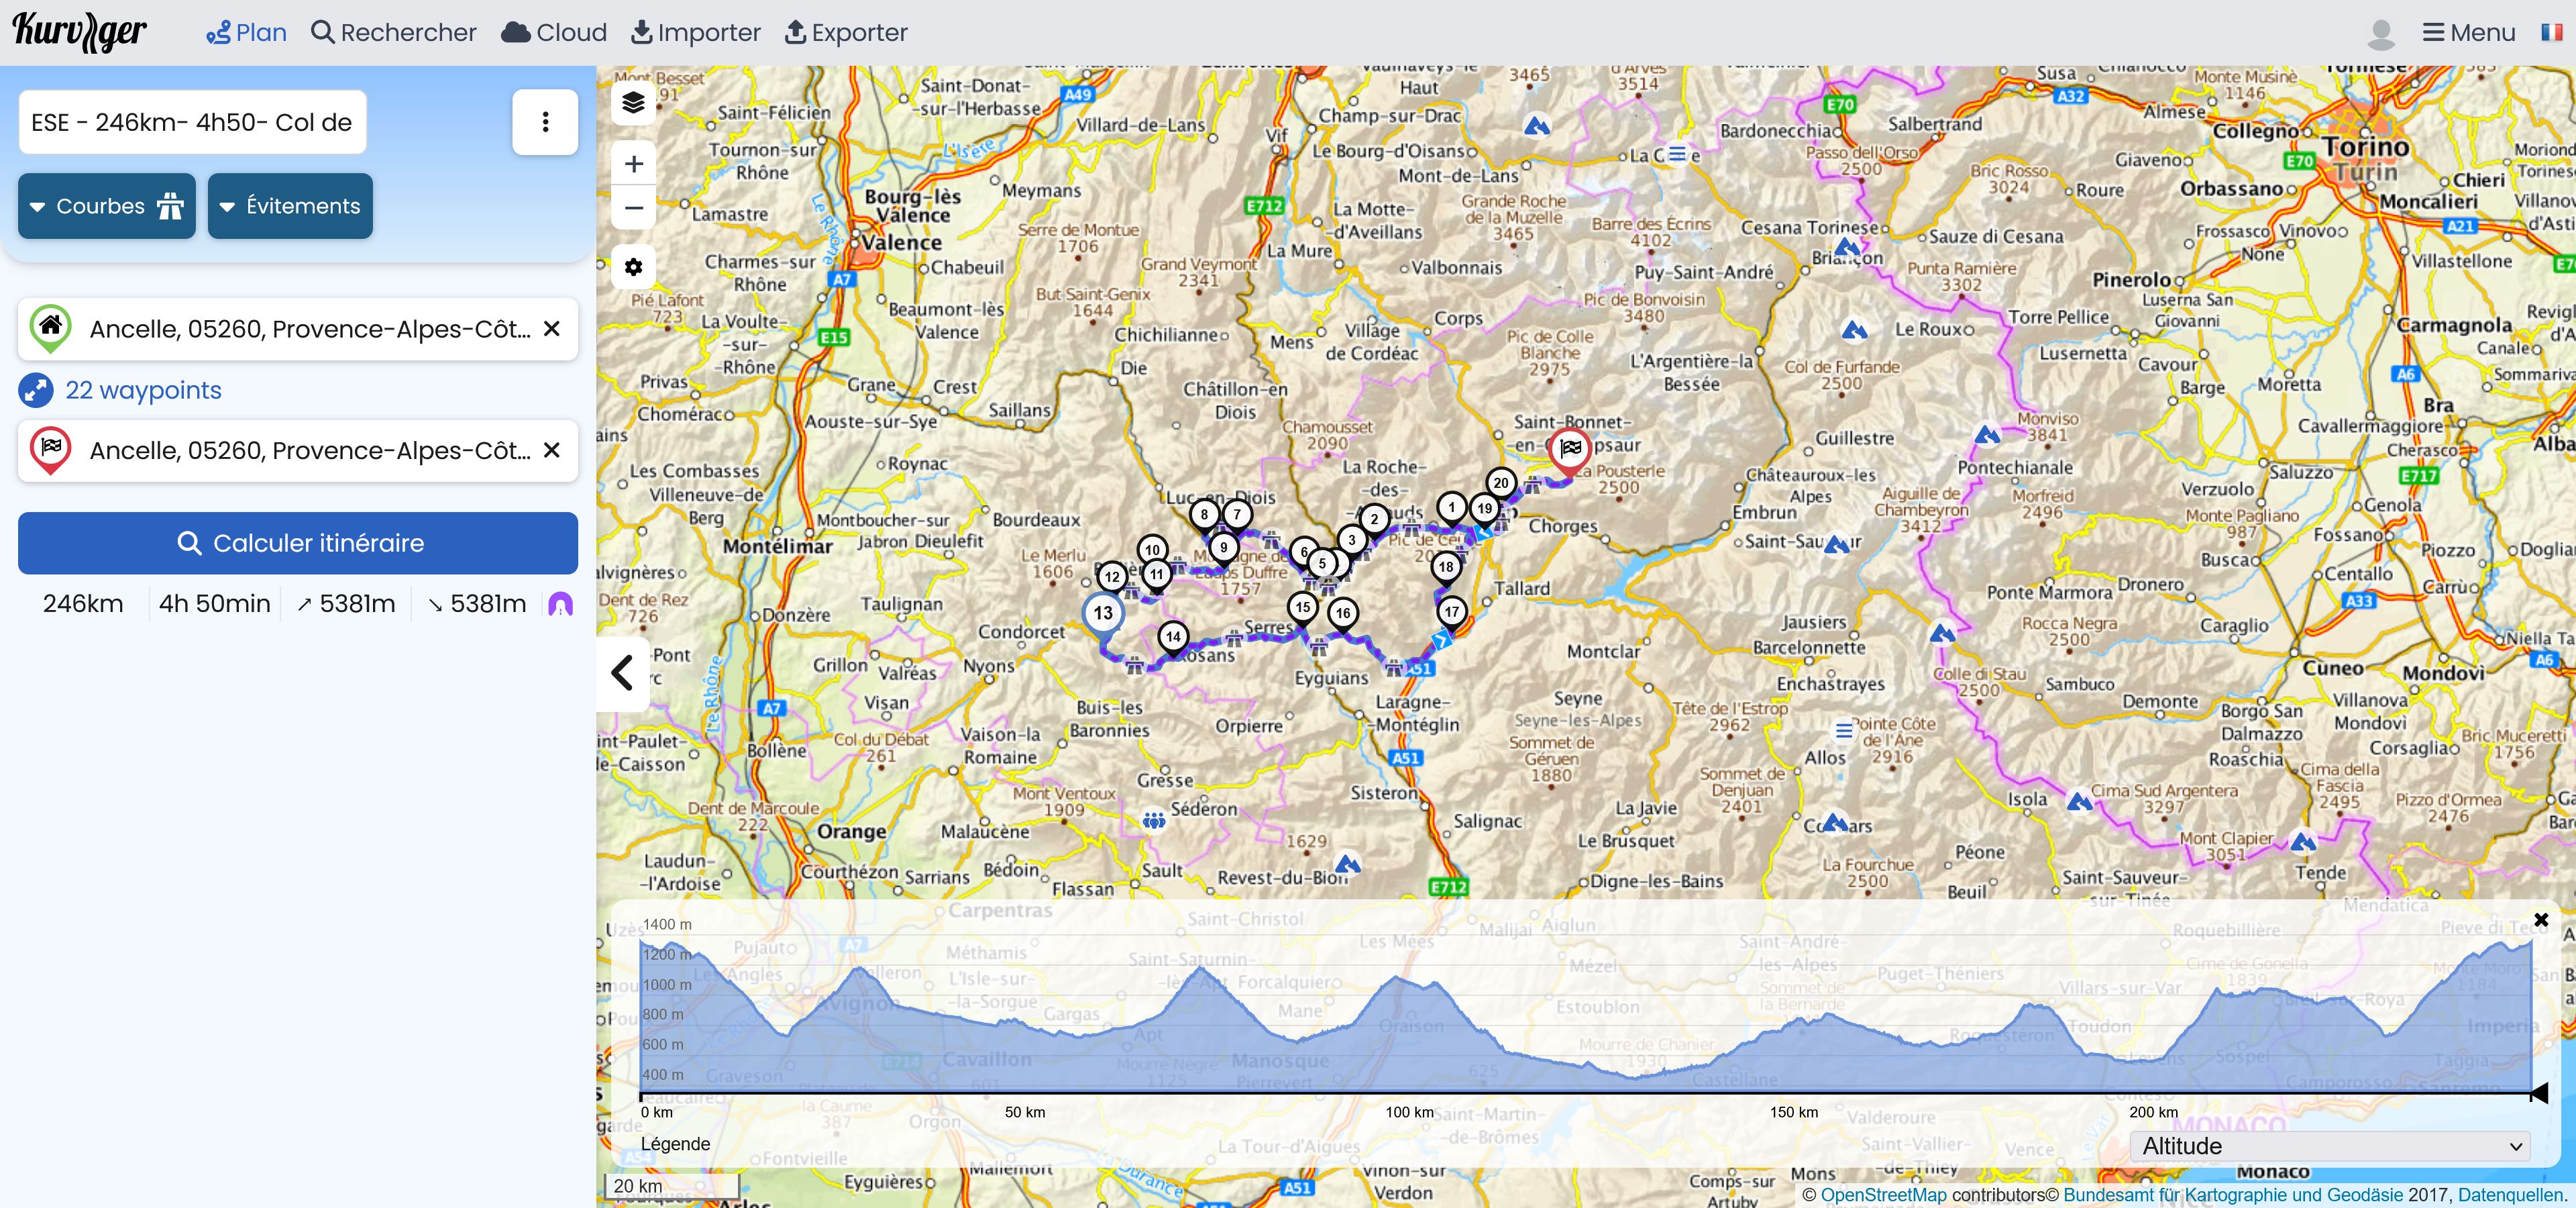The height and width of the screenshot is (1208, 2576).
Task: Open the Cloud menu
Action: point(554,32)
